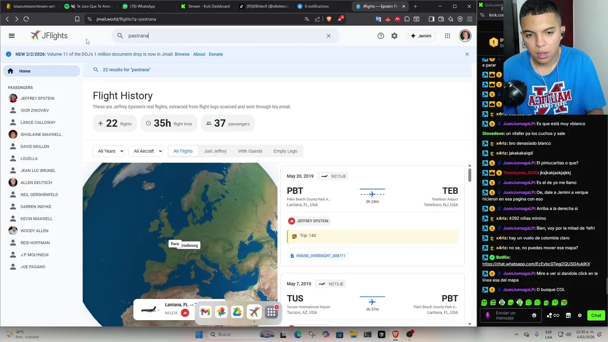Open the all-apps grid in the floating dock

[271, 312]
